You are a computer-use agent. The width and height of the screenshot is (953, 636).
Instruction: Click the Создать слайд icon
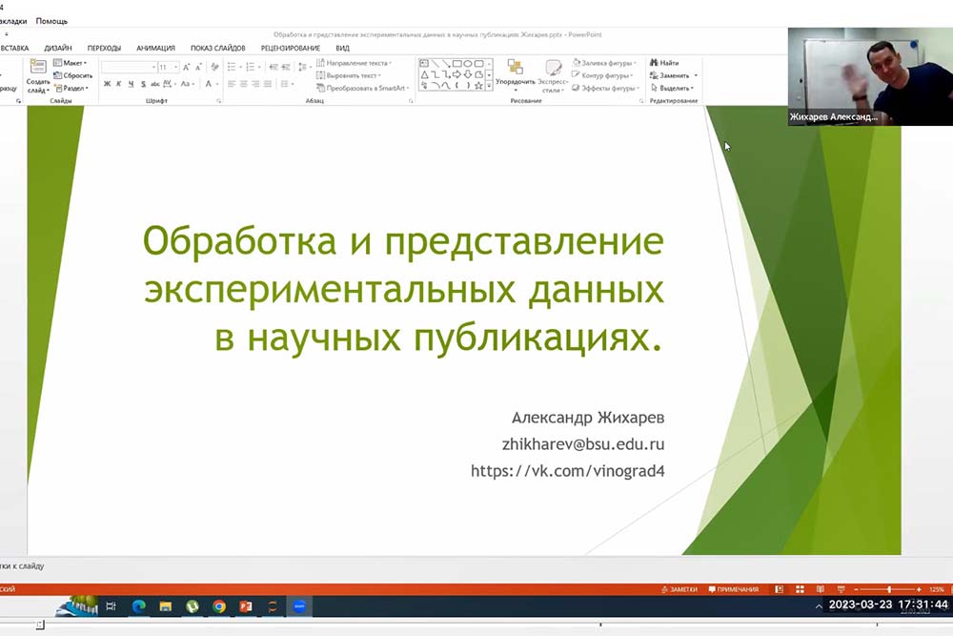pos(38,68)
